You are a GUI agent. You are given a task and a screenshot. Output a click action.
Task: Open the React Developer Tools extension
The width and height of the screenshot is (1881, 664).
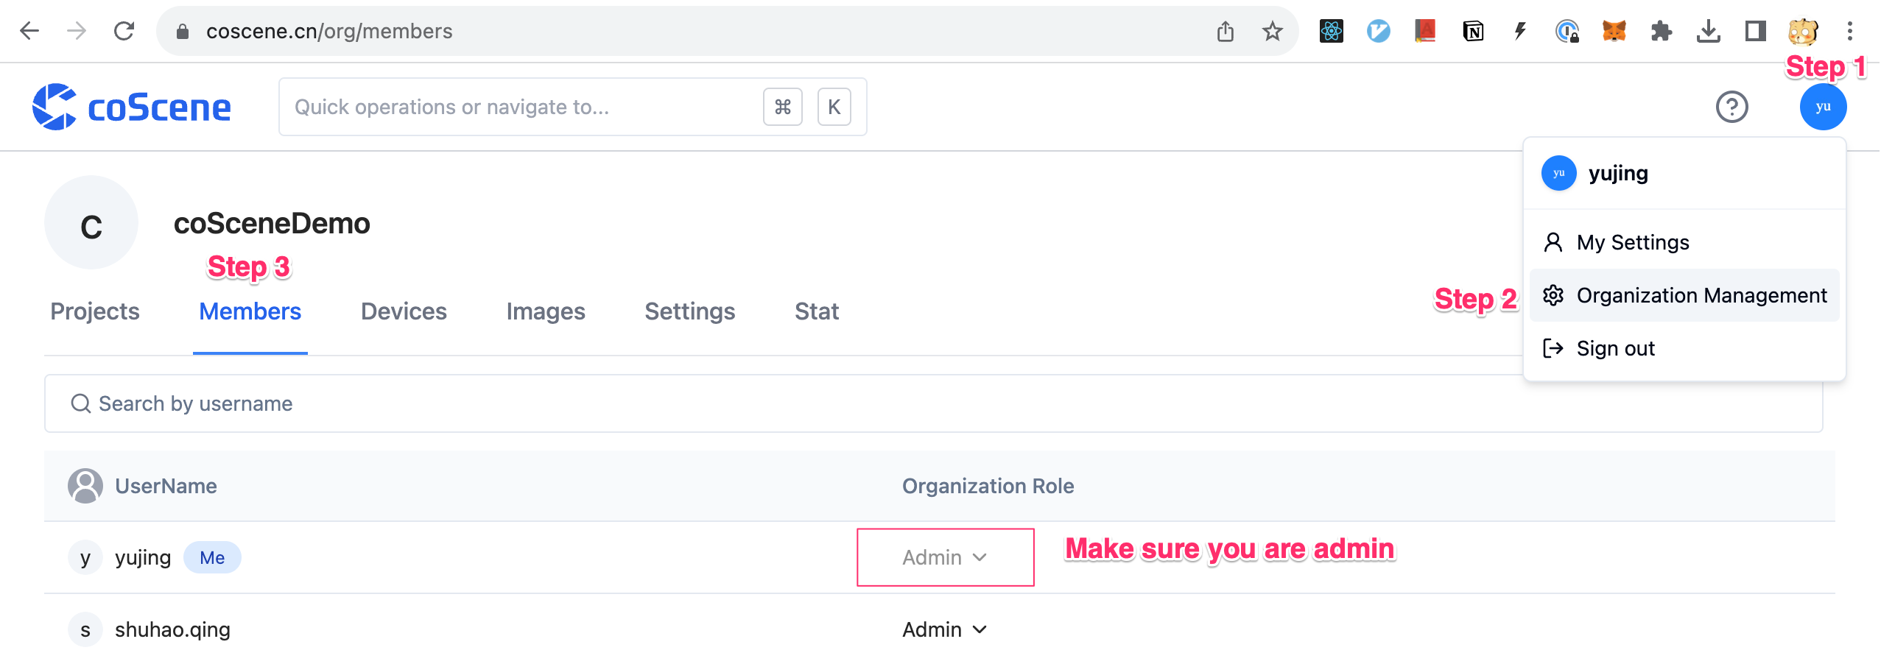(1332, 31)
